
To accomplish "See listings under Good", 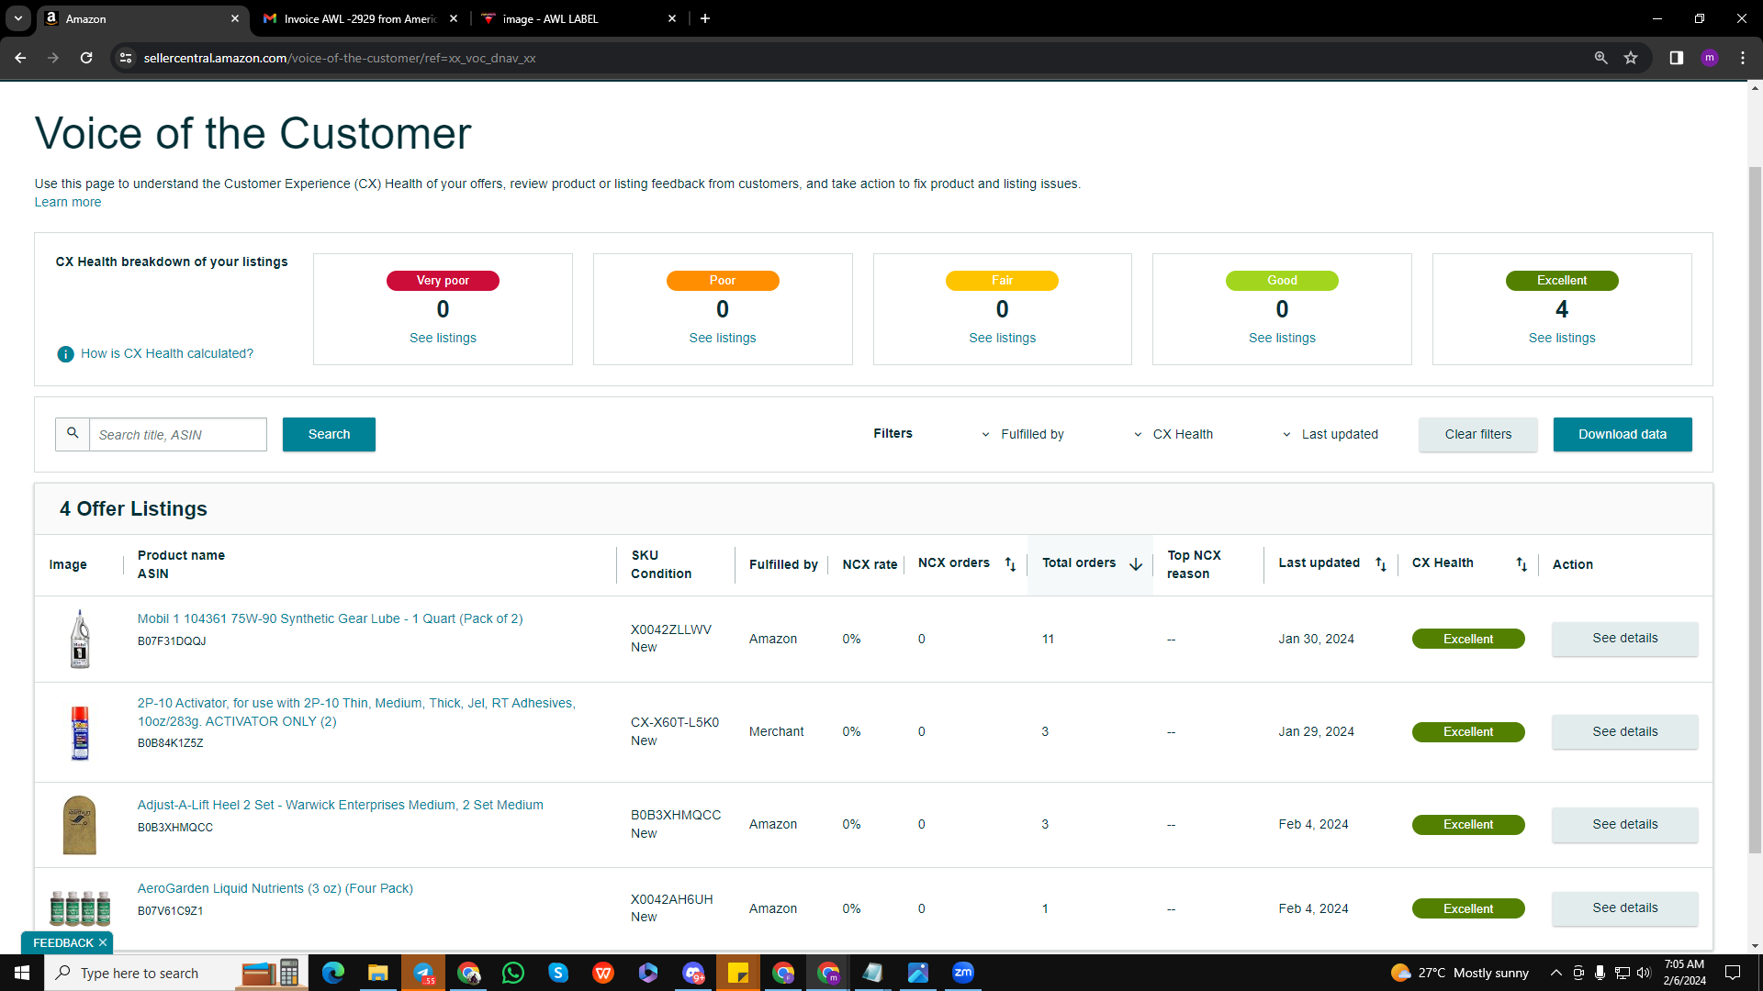I will (x=1282, y=338).
